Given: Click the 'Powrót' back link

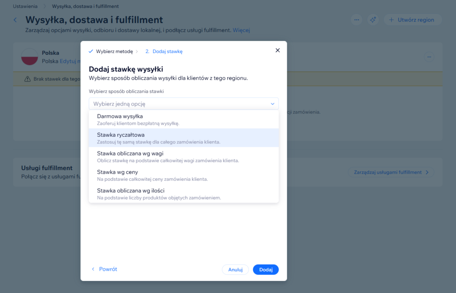Looking at the screenshot, I should click(x=105, y=269).
